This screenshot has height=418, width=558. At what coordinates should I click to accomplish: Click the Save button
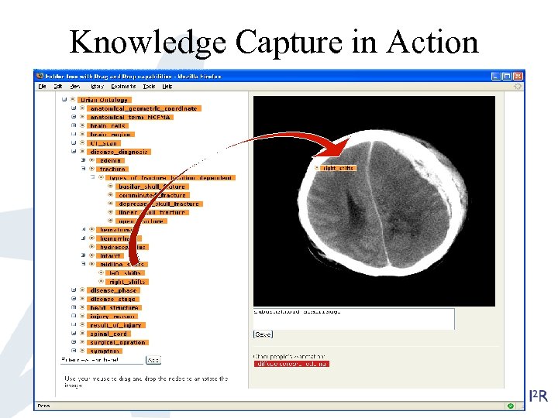click(x=263, y=334)
